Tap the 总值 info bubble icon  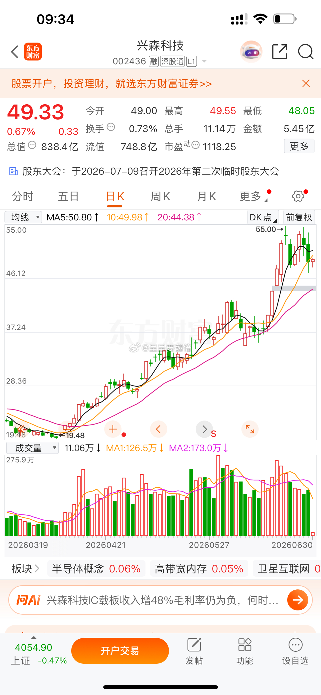pos(32,145)
